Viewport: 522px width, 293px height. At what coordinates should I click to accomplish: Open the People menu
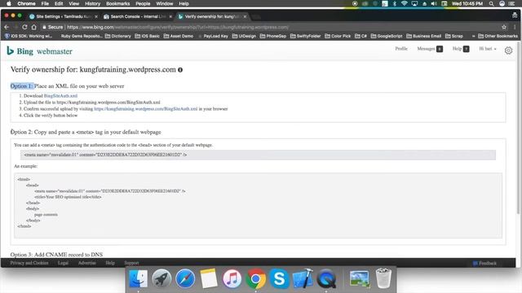click(143, 3)
